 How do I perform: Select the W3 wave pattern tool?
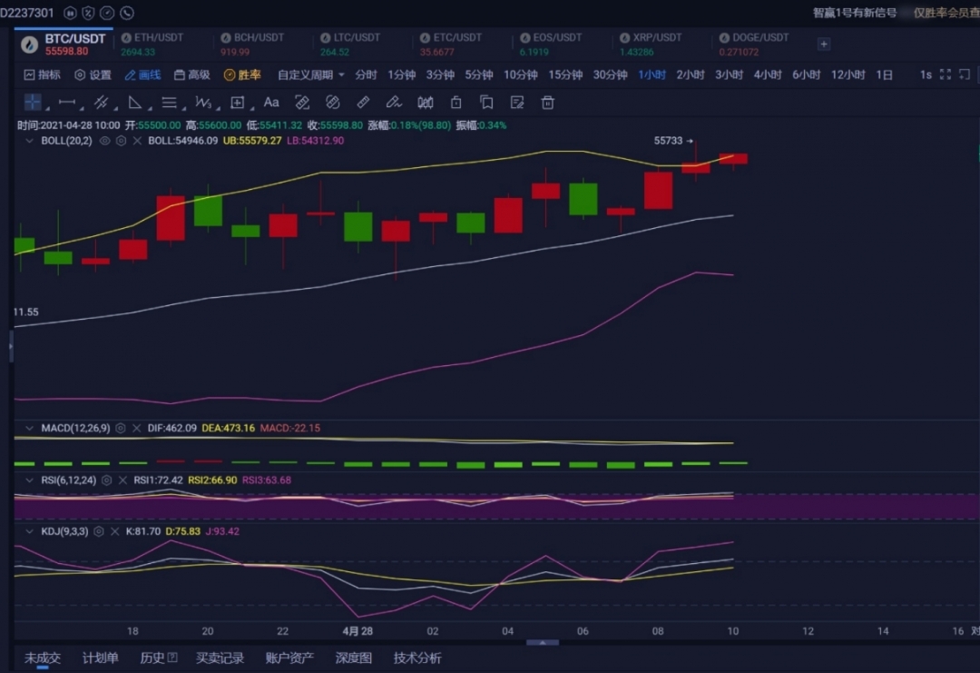tap(203, 103)
